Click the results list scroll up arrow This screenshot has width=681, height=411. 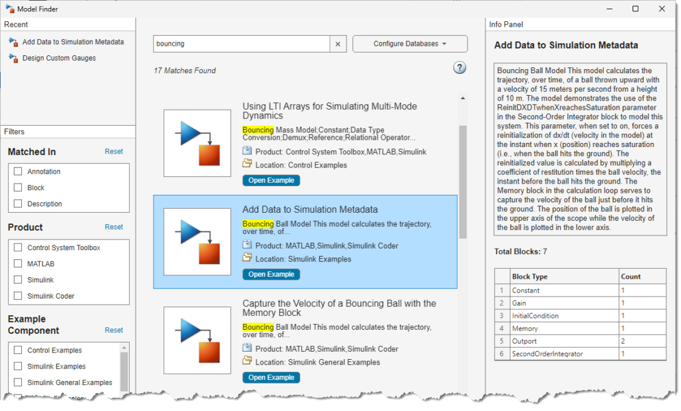(463, 98)
